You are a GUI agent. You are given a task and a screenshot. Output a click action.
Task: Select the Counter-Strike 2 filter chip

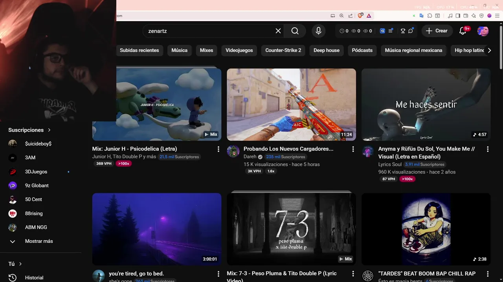(283, 51)
